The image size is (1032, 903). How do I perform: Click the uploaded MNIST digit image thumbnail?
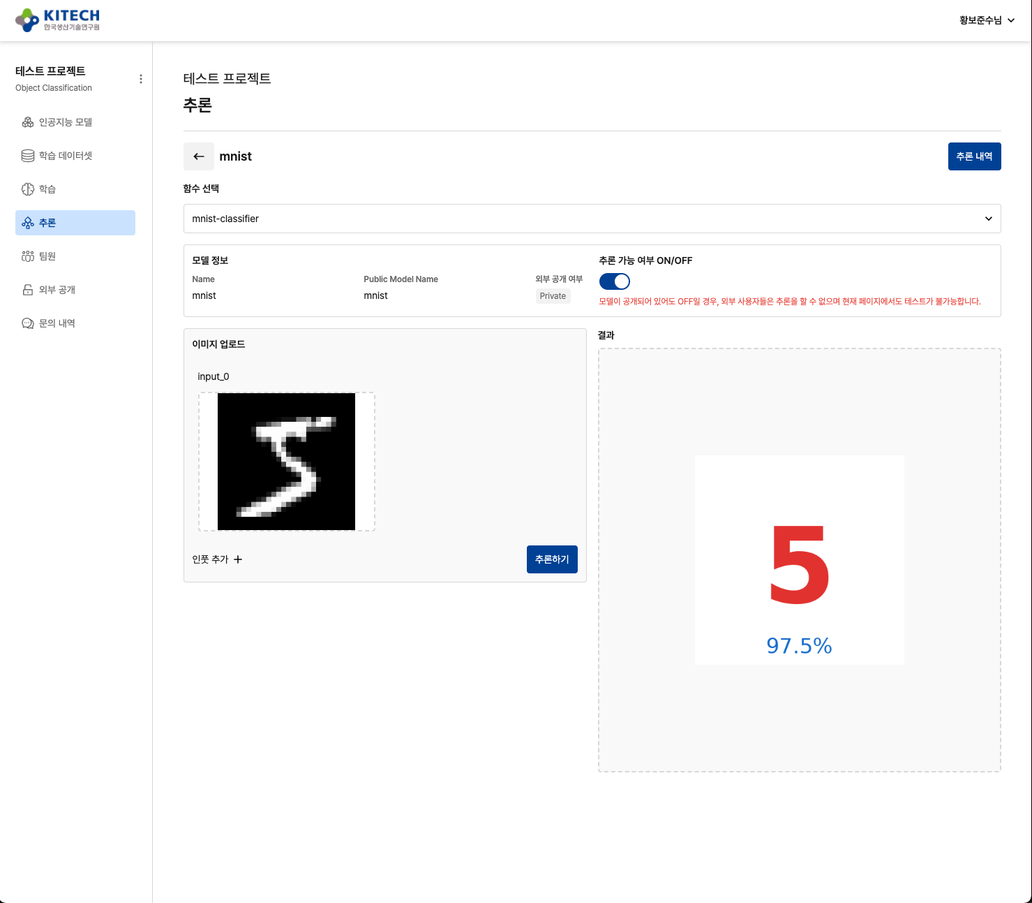coord(286,462)
